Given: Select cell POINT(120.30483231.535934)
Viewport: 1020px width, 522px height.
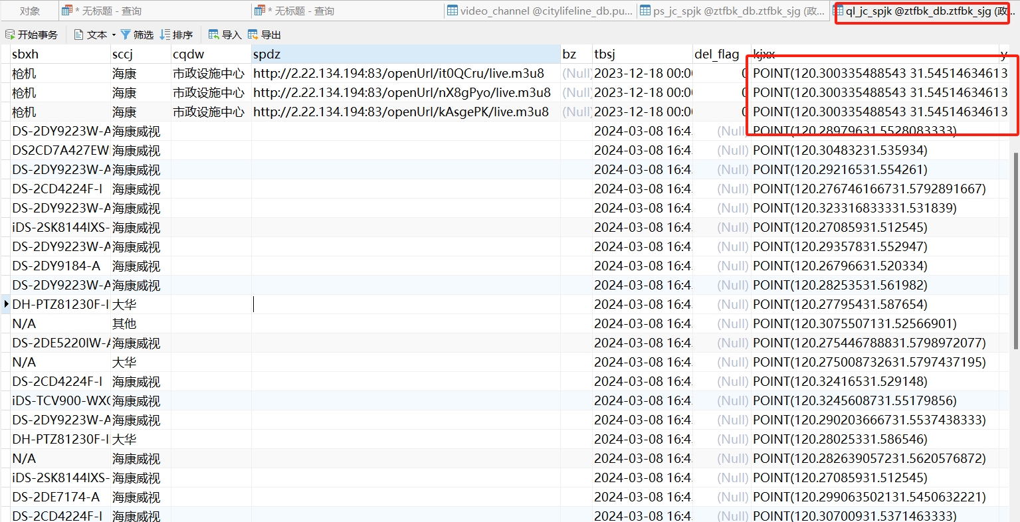Looking at the screenshot, I should coord(875,150).
